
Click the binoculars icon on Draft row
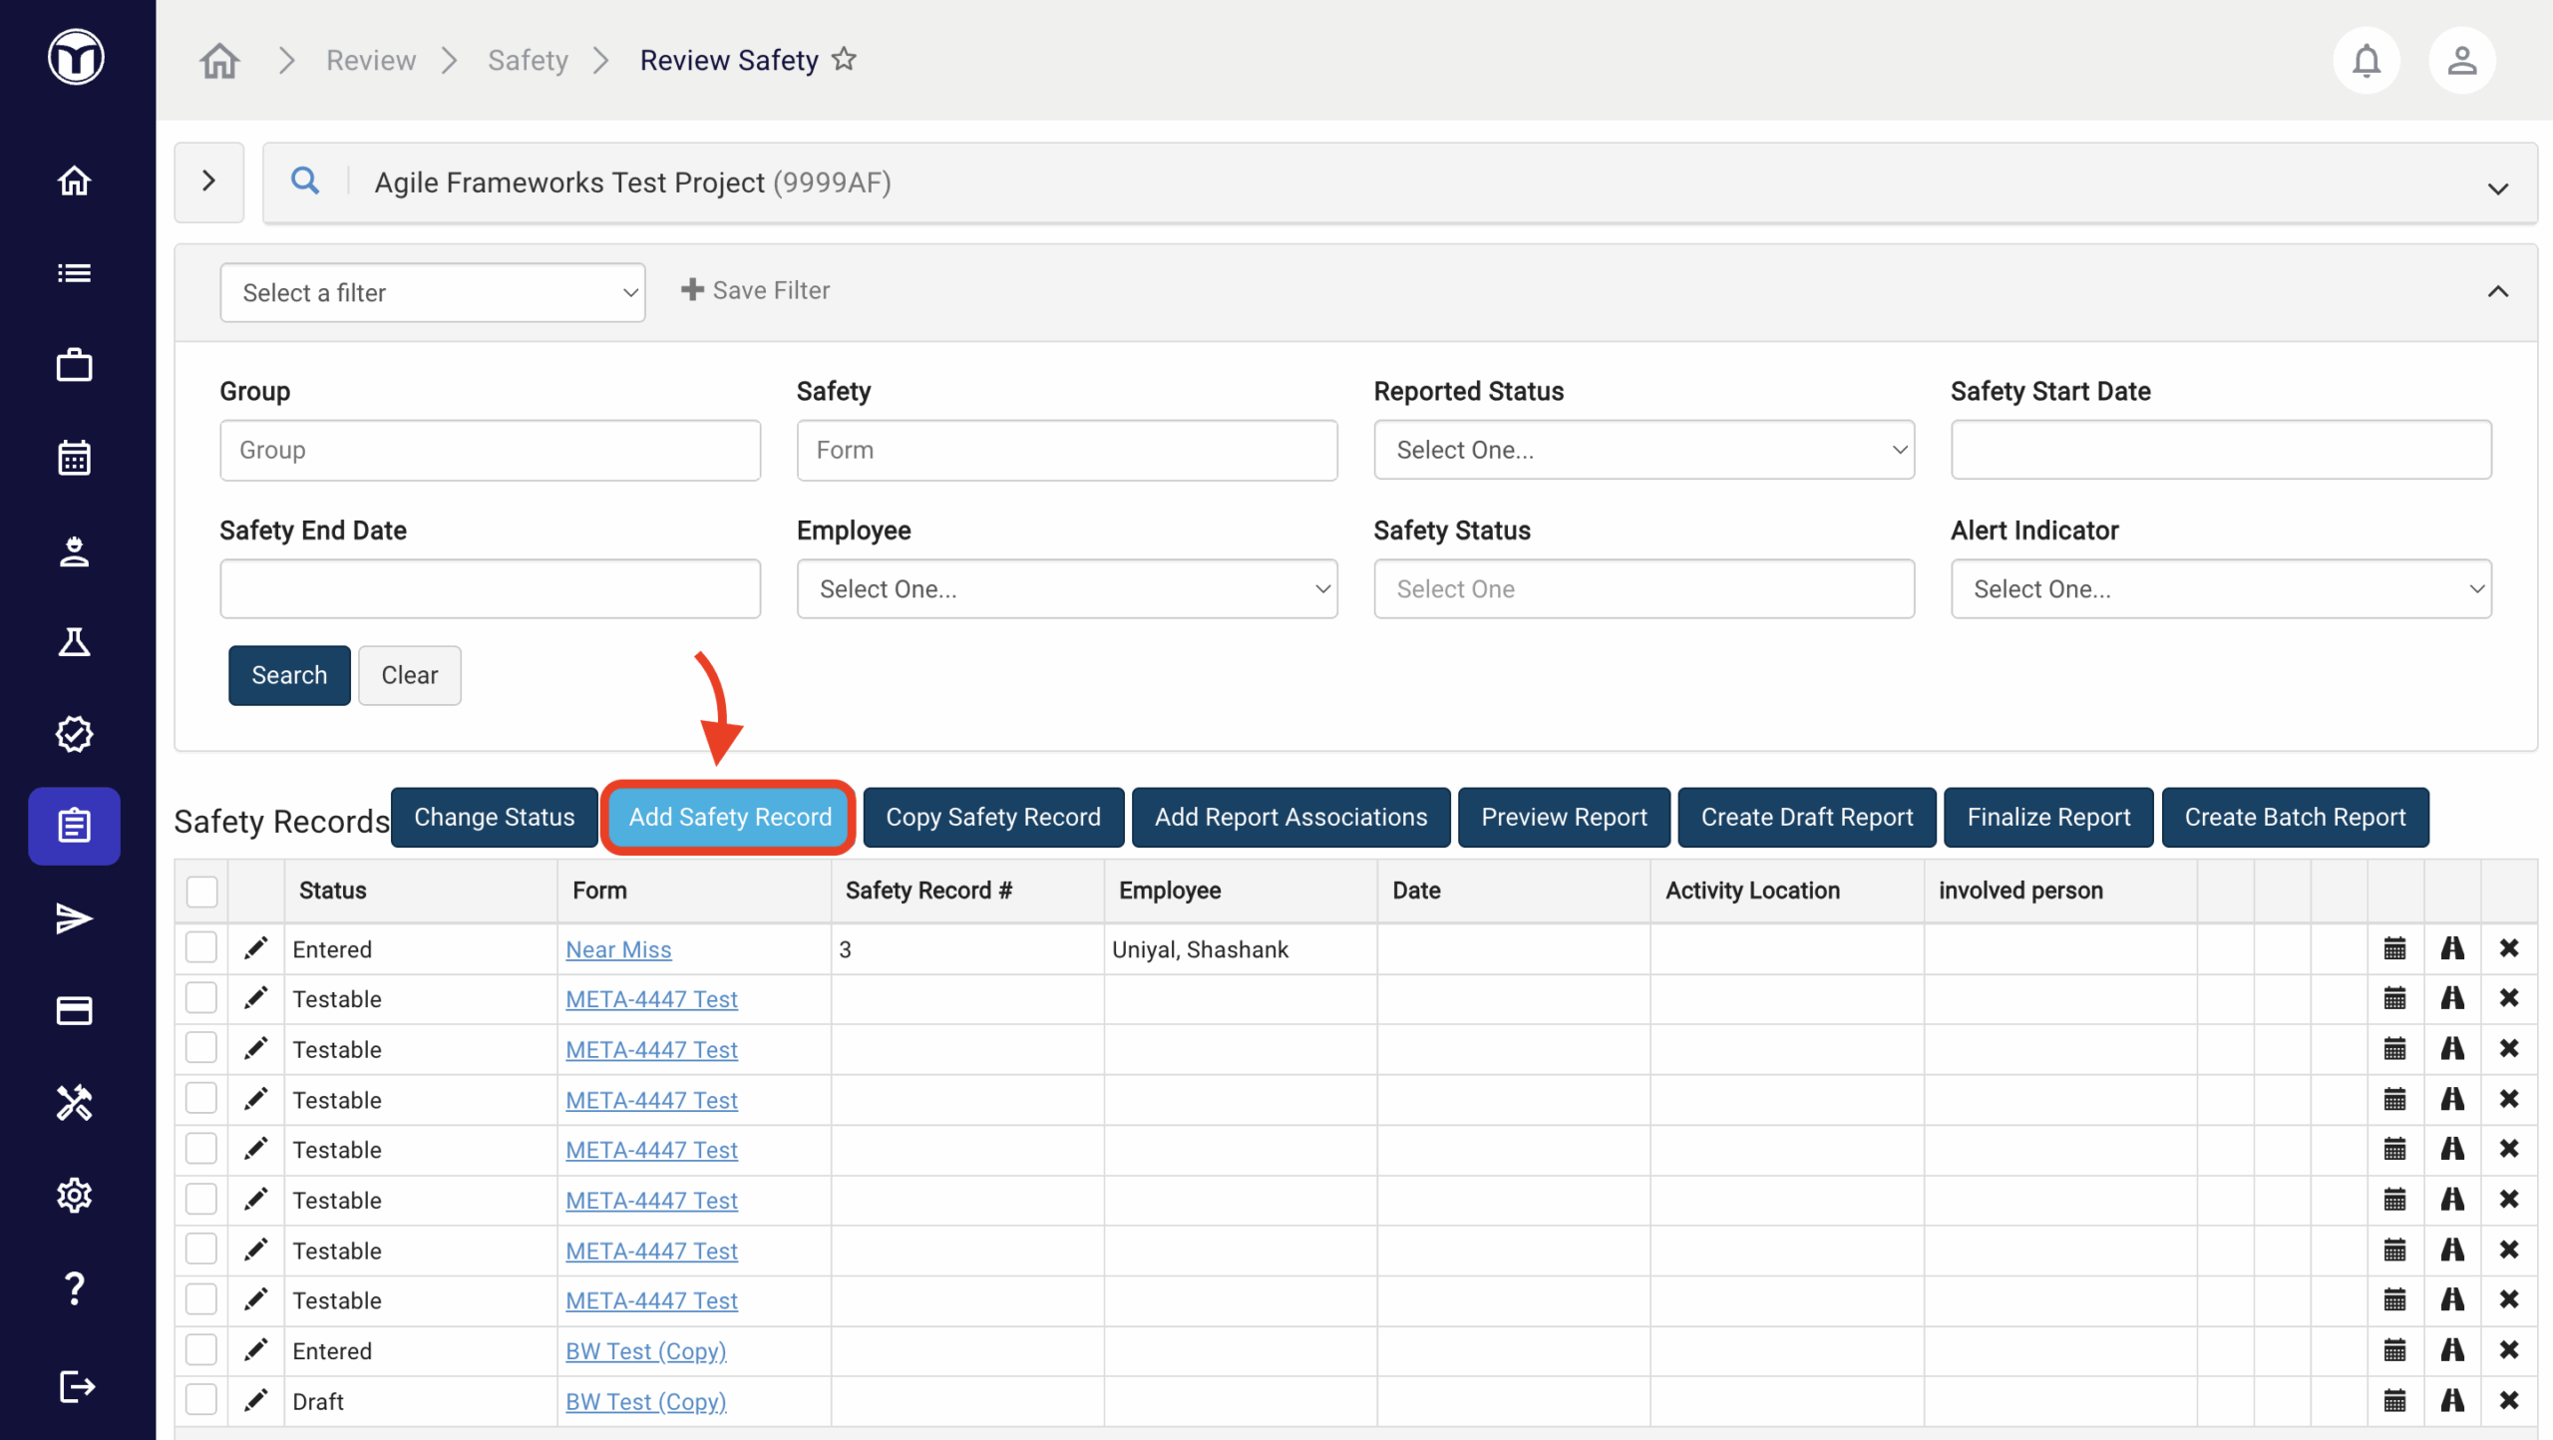click(2452, 1401)
